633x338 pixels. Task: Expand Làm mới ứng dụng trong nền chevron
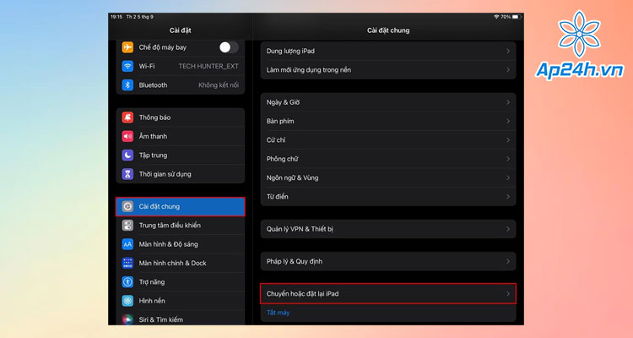click(508, 70)
